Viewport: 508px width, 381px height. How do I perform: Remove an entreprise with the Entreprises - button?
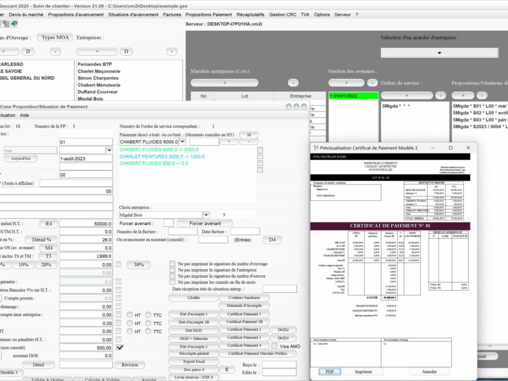(x=171, y=51)
